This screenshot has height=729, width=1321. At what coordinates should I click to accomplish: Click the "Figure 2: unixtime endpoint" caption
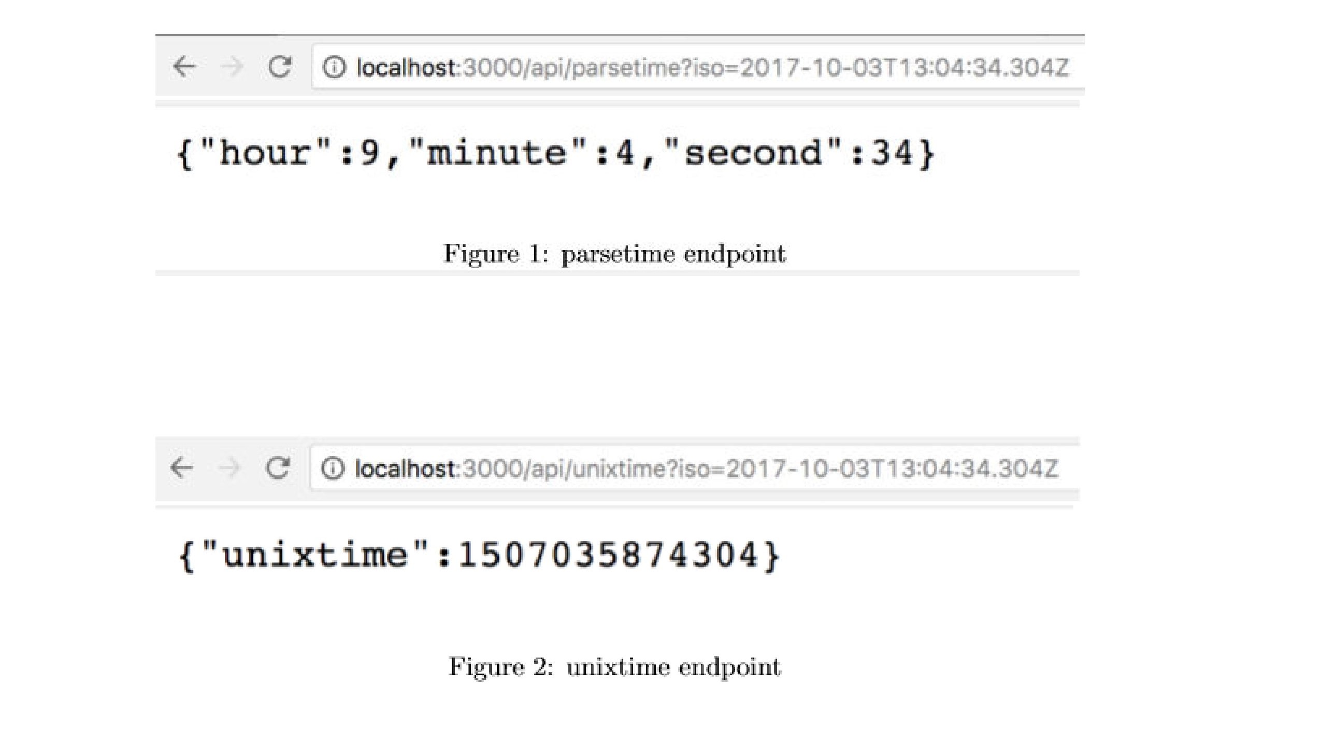point(614,667)
